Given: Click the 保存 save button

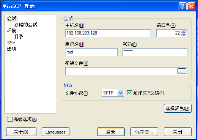Looking at the screenshot, I should click(144, 132).
